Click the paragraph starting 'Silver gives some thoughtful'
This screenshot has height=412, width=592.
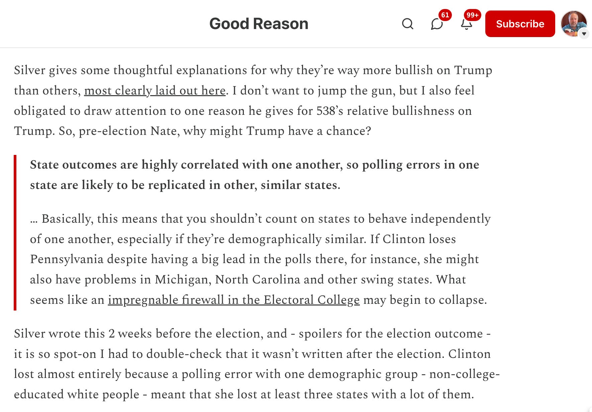click(253, 100)
